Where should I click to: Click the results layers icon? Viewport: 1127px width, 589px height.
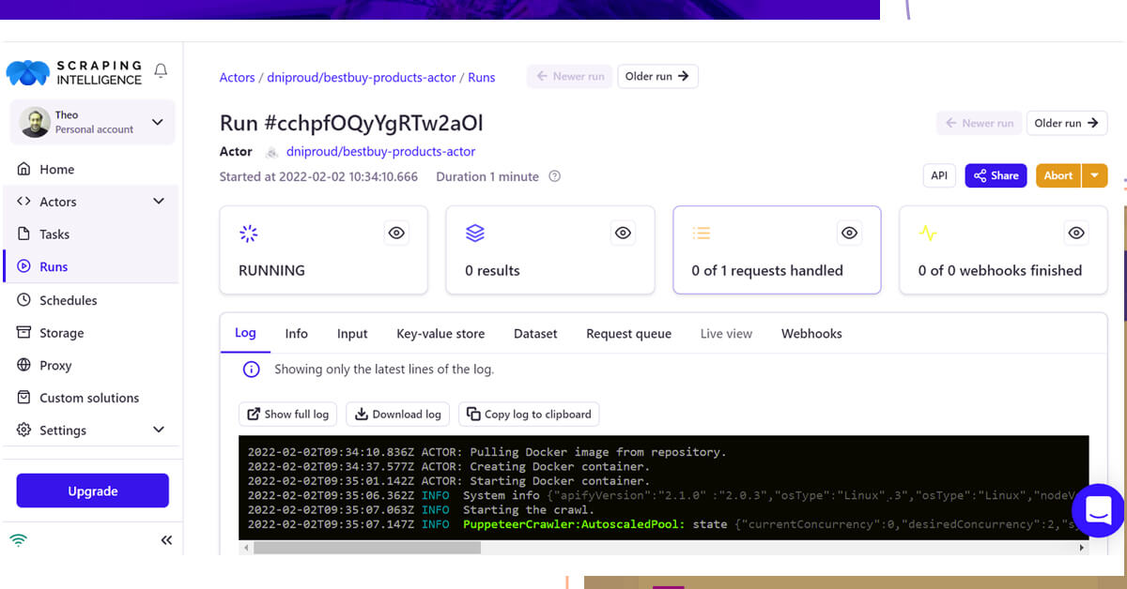click(475, 234)
